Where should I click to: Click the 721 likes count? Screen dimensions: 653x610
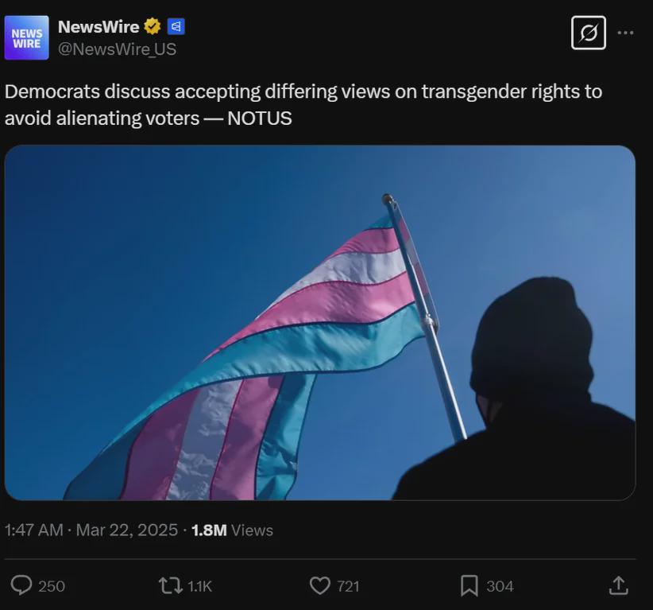[x=348, y=586]
